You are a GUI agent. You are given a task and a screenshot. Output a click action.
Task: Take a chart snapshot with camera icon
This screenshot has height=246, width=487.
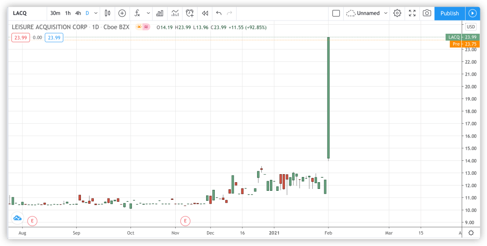point(427,13)
